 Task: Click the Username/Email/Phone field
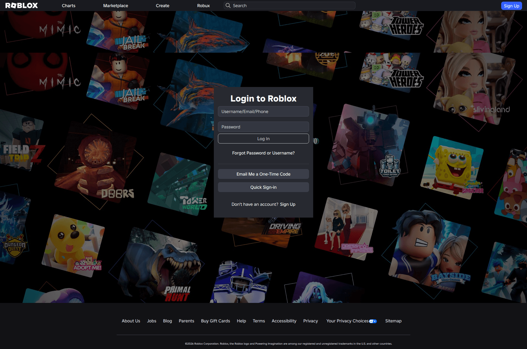pyautogui.click(x=263, y=111)
